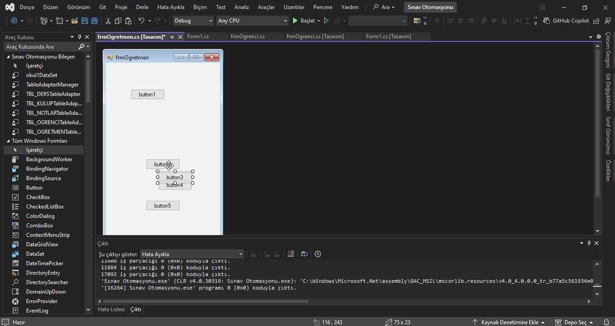Click the Output panel horizontal scrollbar thumb
Image resolution: width=615 pixels, height=326 pixels.
click(205, 301)
